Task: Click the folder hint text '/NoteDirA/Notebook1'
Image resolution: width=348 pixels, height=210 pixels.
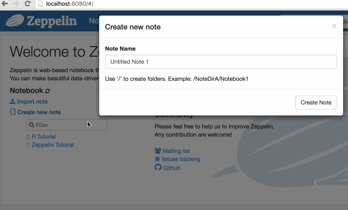Action: click(221, 79)
